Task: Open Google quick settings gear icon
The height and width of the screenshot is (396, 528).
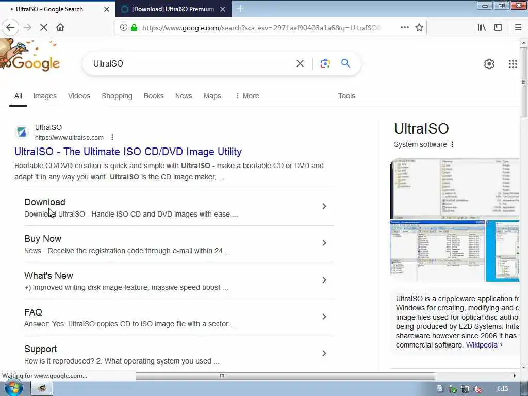Action: click(x=489, y=63)
